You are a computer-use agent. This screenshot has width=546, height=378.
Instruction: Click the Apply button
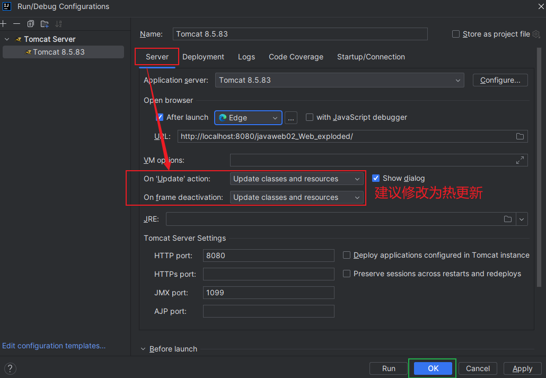point(522,368)
